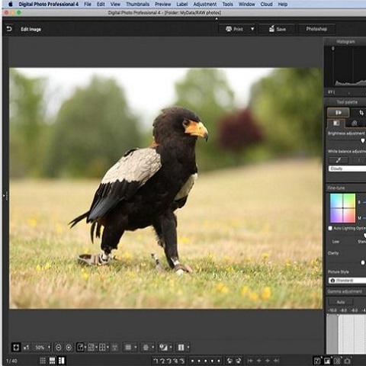Click the sync preview icon next to layout icons
366x366 pixels.
pos(114,347)
